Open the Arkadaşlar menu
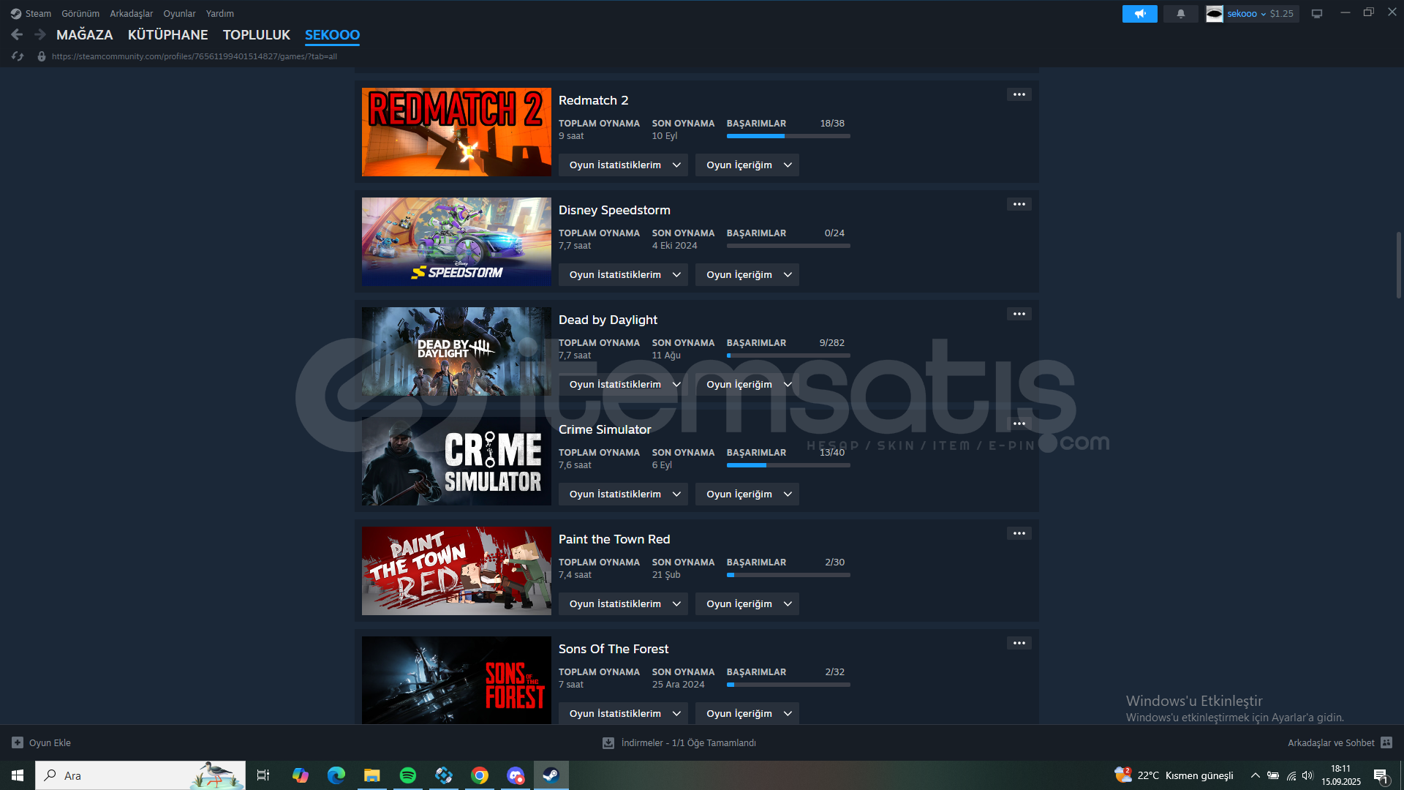The width and height of the screenshot is (1404, 790). click(132, 14)
